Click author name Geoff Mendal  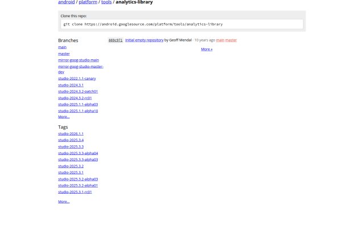(x=180, y=40)
